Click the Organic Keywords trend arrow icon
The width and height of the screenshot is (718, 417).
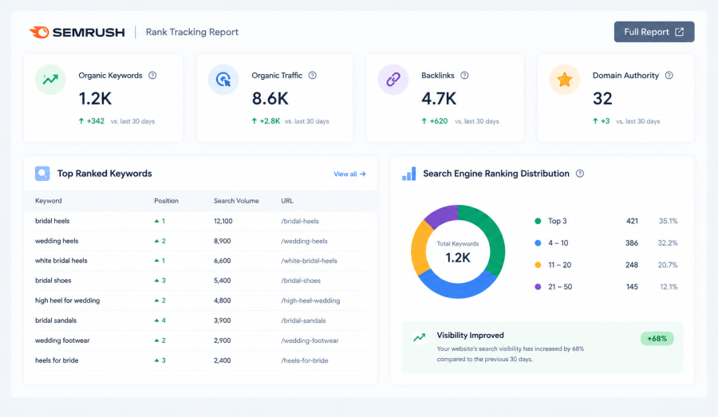pos(50,80)
